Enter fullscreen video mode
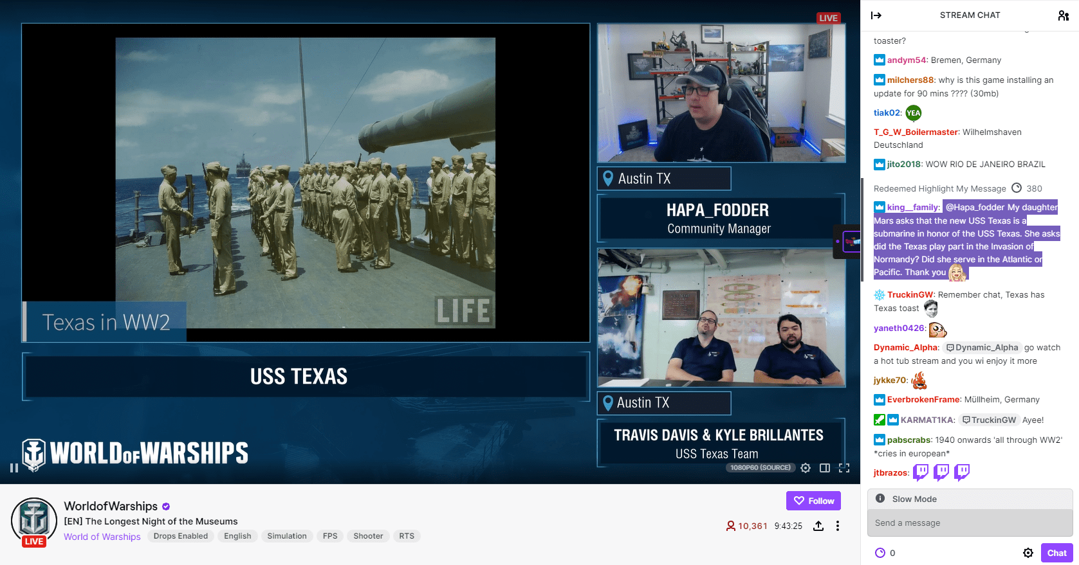 [x=844, y=468]
